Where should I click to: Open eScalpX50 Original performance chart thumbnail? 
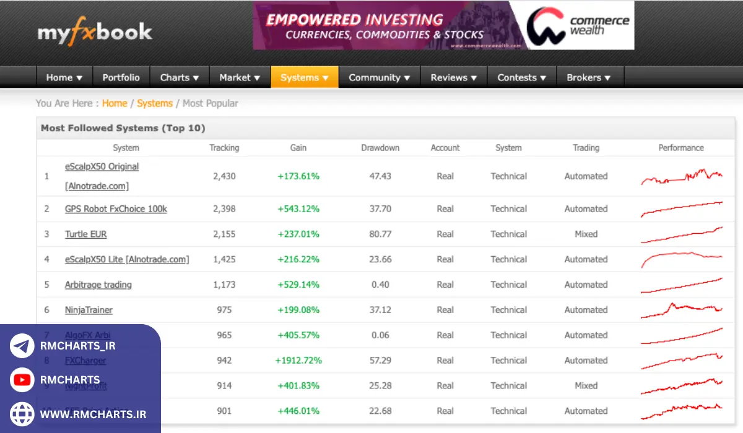(681, 177)
